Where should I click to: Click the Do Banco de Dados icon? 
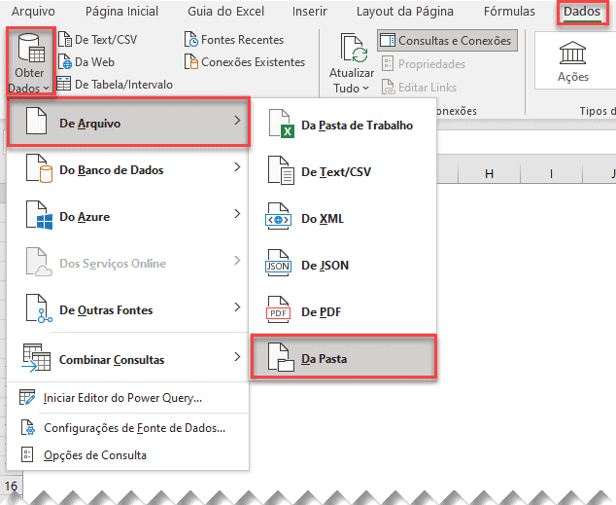[39, 168]
